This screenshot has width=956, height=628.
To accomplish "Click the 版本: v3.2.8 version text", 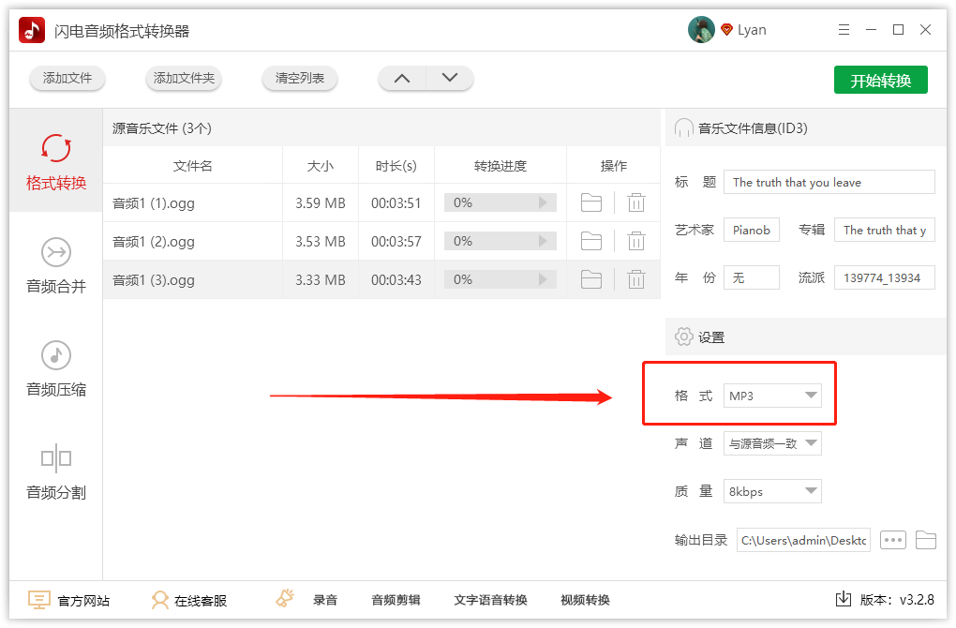I will point(897,600).
